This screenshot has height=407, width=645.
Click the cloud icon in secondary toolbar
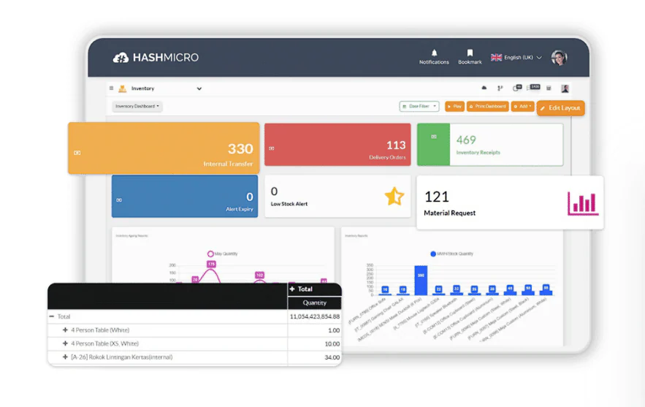point(484,88)
